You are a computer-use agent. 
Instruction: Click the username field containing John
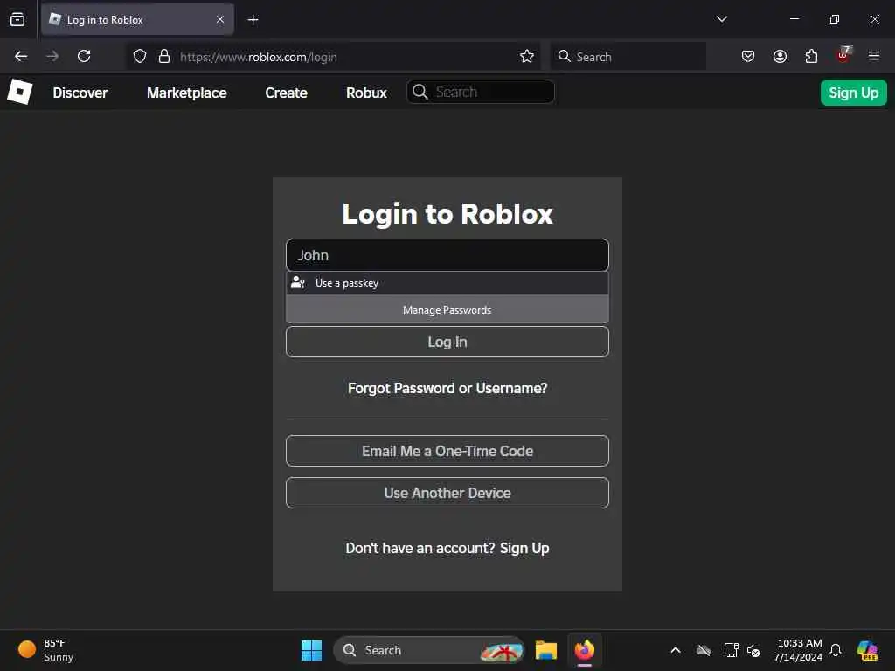[447, 255]
